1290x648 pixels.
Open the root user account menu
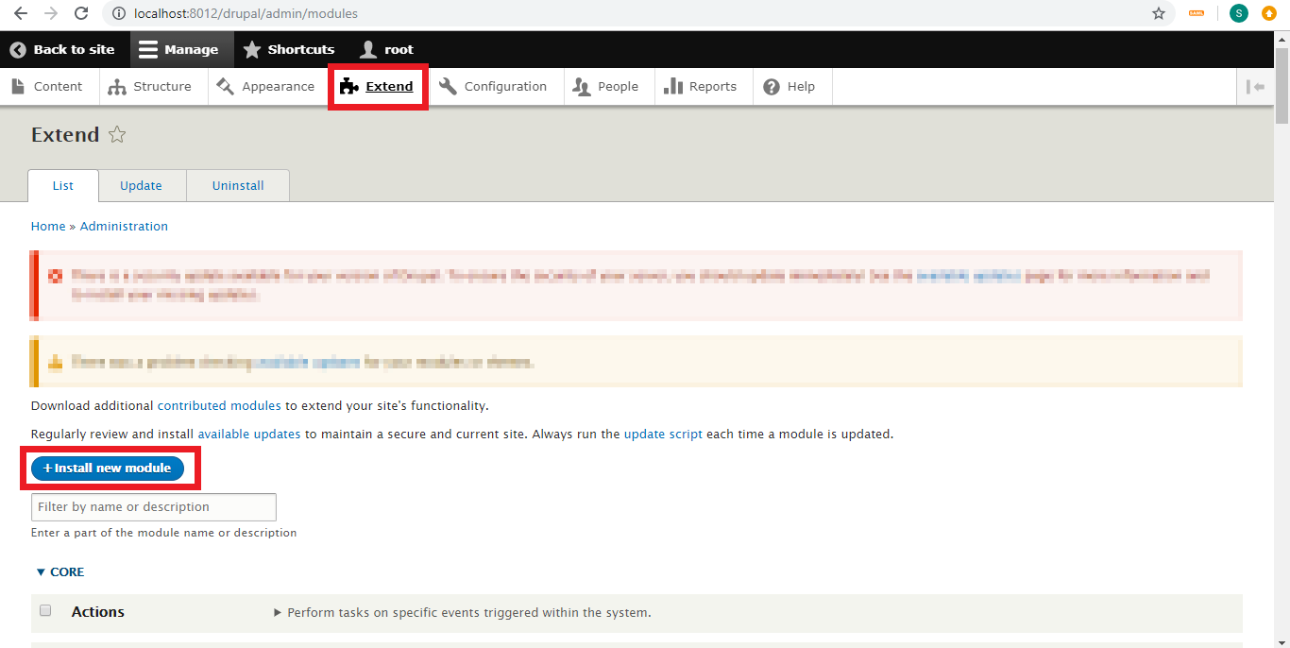click(x=385, y=49)
